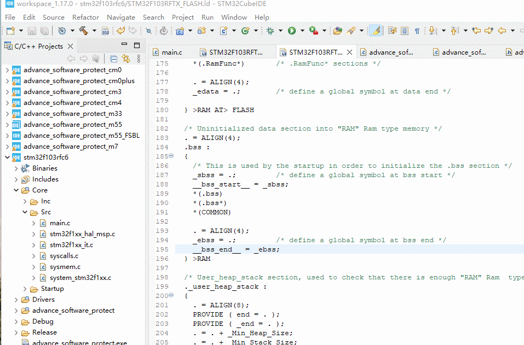Click the New class green C icon

click(x=246, y=31)
